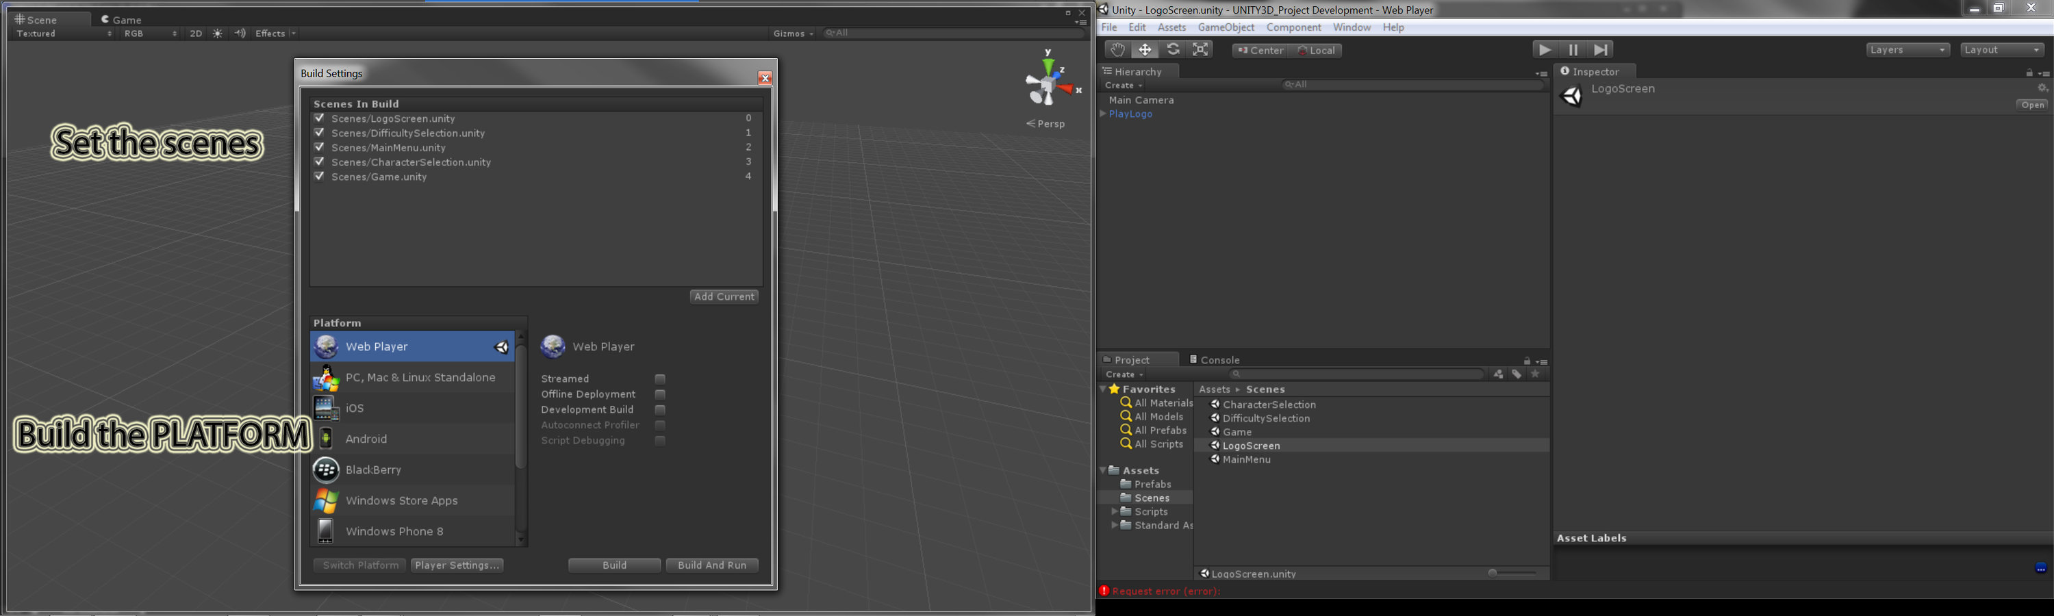The height and width of the screenshot is (616, 2054).
Task: Uncheck Scenes/LogoScreen.unity in build
Action: point(320,118)
